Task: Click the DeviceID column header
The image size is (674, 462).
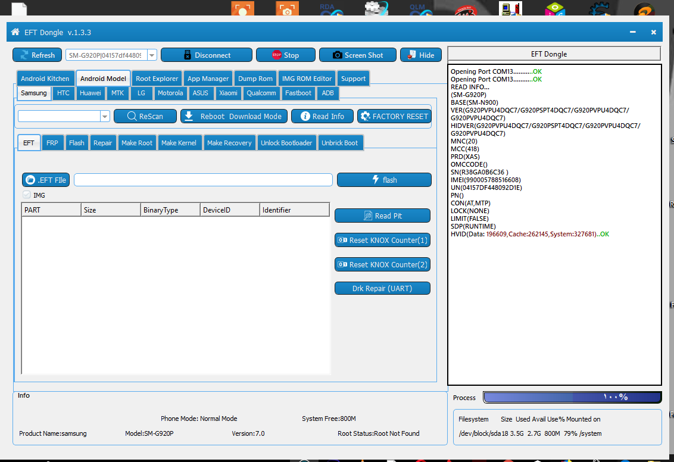Action: tap(230, 210)
